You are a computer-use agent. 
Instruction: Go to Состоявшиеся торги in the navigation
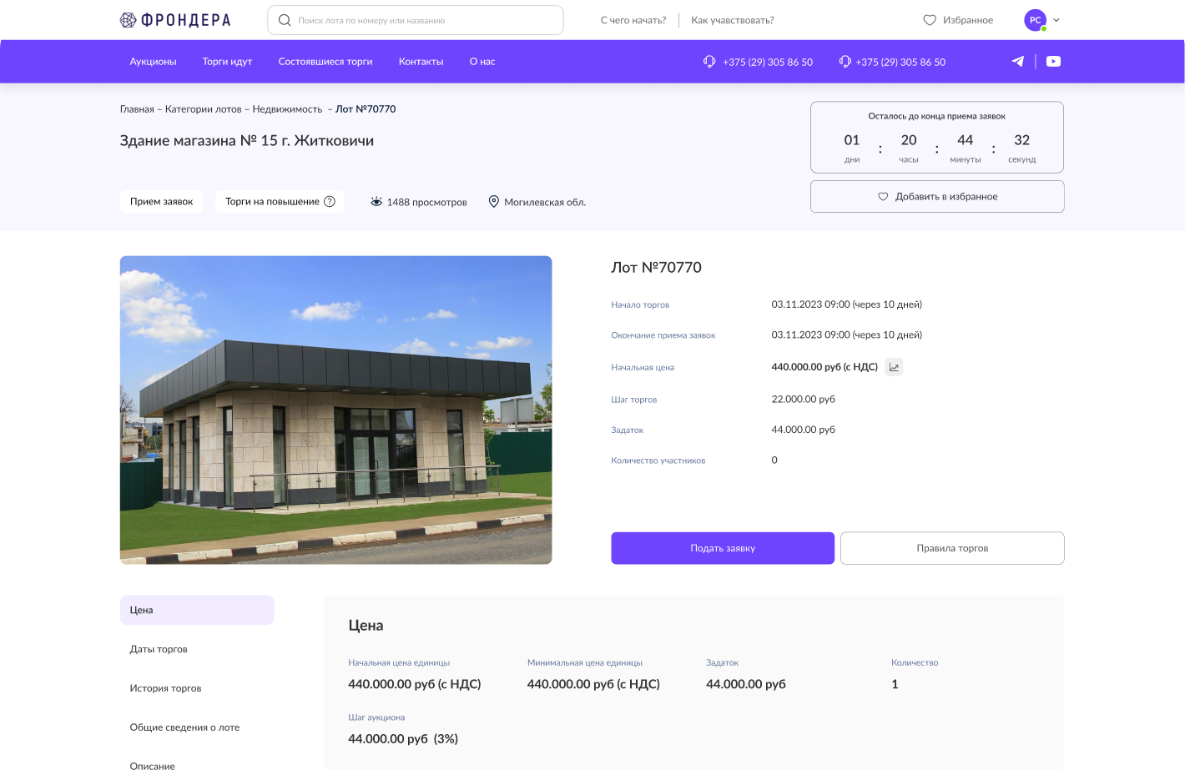[x=325, y=62]
